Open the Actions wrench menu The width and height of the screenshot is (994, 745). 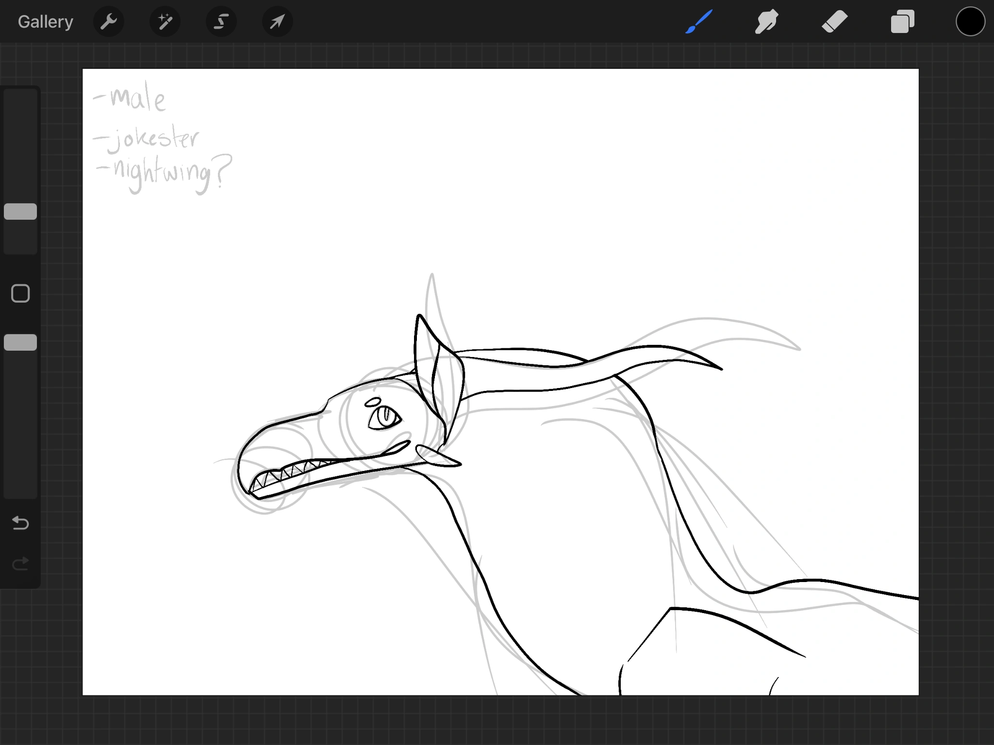109,22
